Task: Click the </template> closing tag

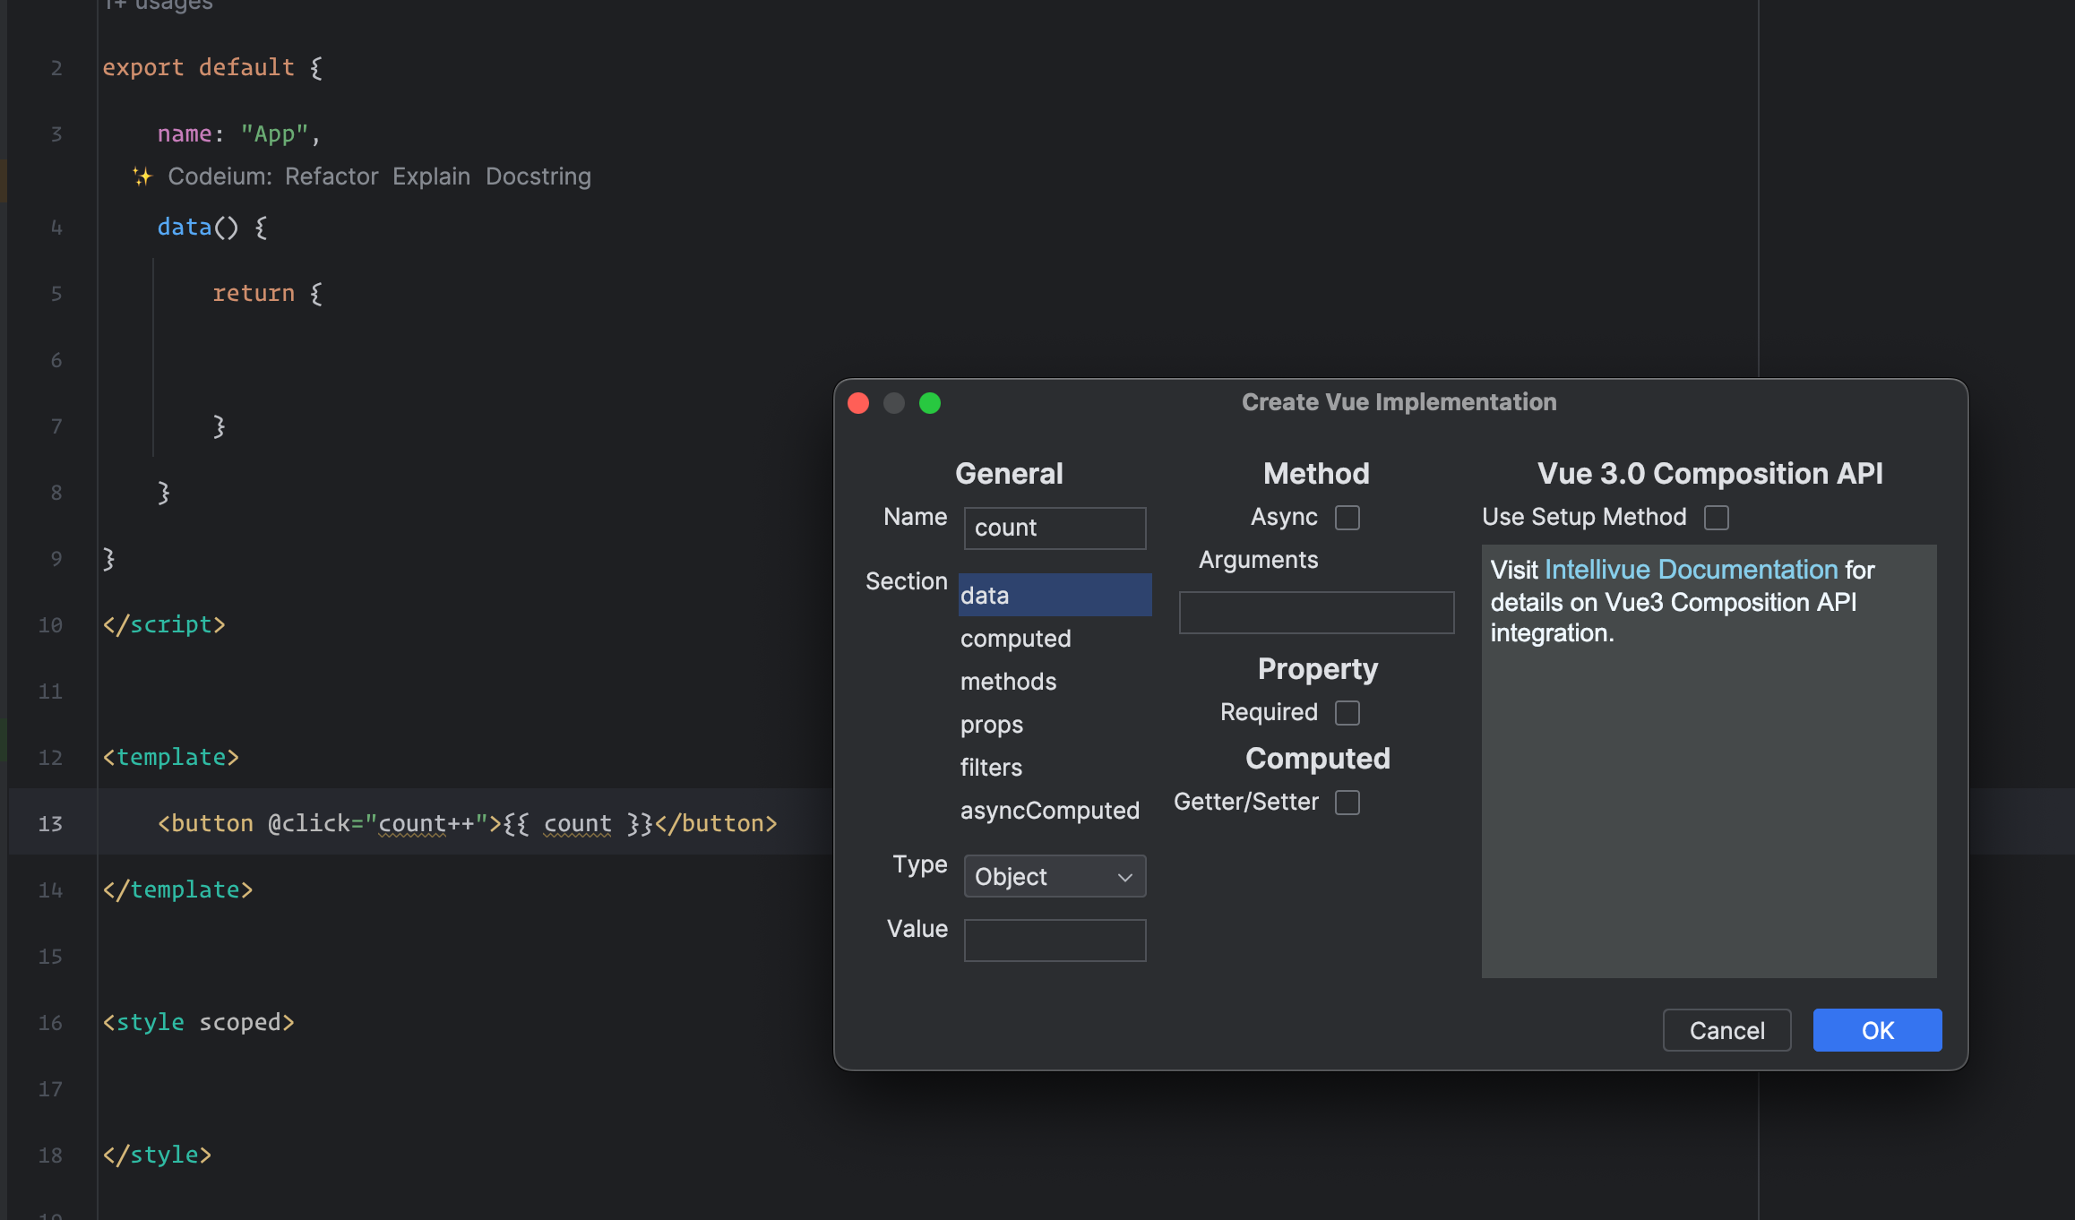Action: coord(177,889)
